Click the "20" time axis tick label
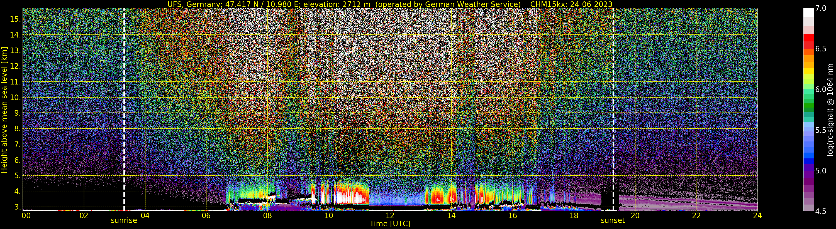The image size is (836, 229). coord(635,216)
